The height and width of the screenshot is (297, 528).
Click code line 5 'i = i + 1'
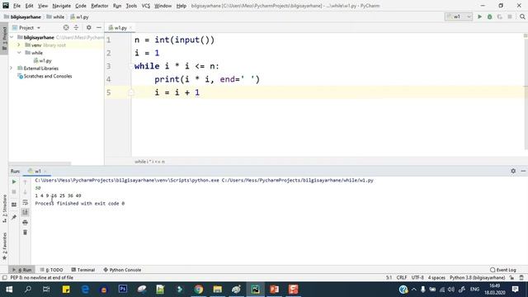coord(177,92)
